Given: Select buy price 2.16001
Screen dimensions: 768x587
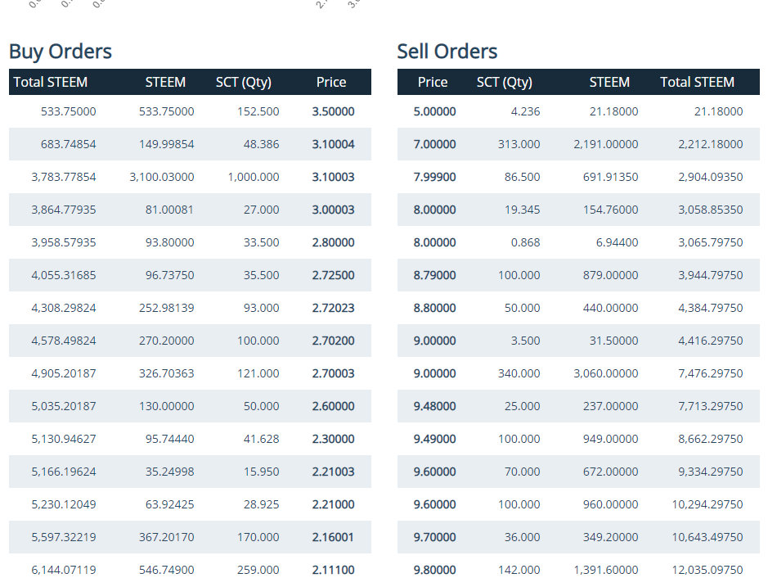Looking at the screenshot, I should [x=333, y=538].
